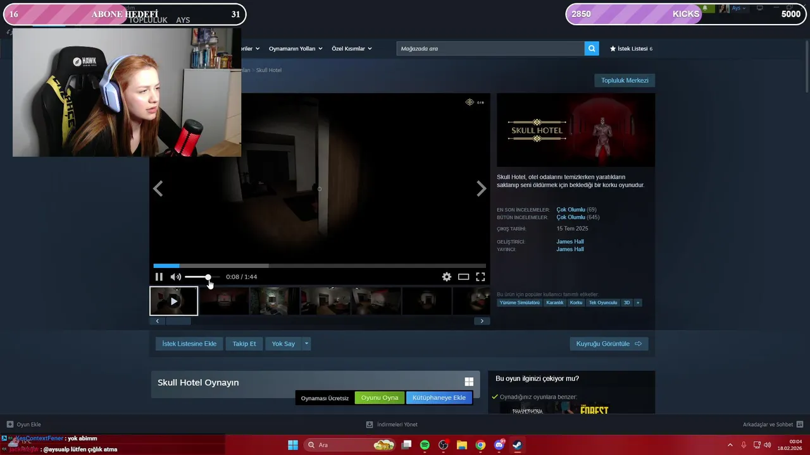Image resolution: width=810 pixels, height=455 pixels.
Task: Click the microphone tray icon
Action: tap(744, 445)
